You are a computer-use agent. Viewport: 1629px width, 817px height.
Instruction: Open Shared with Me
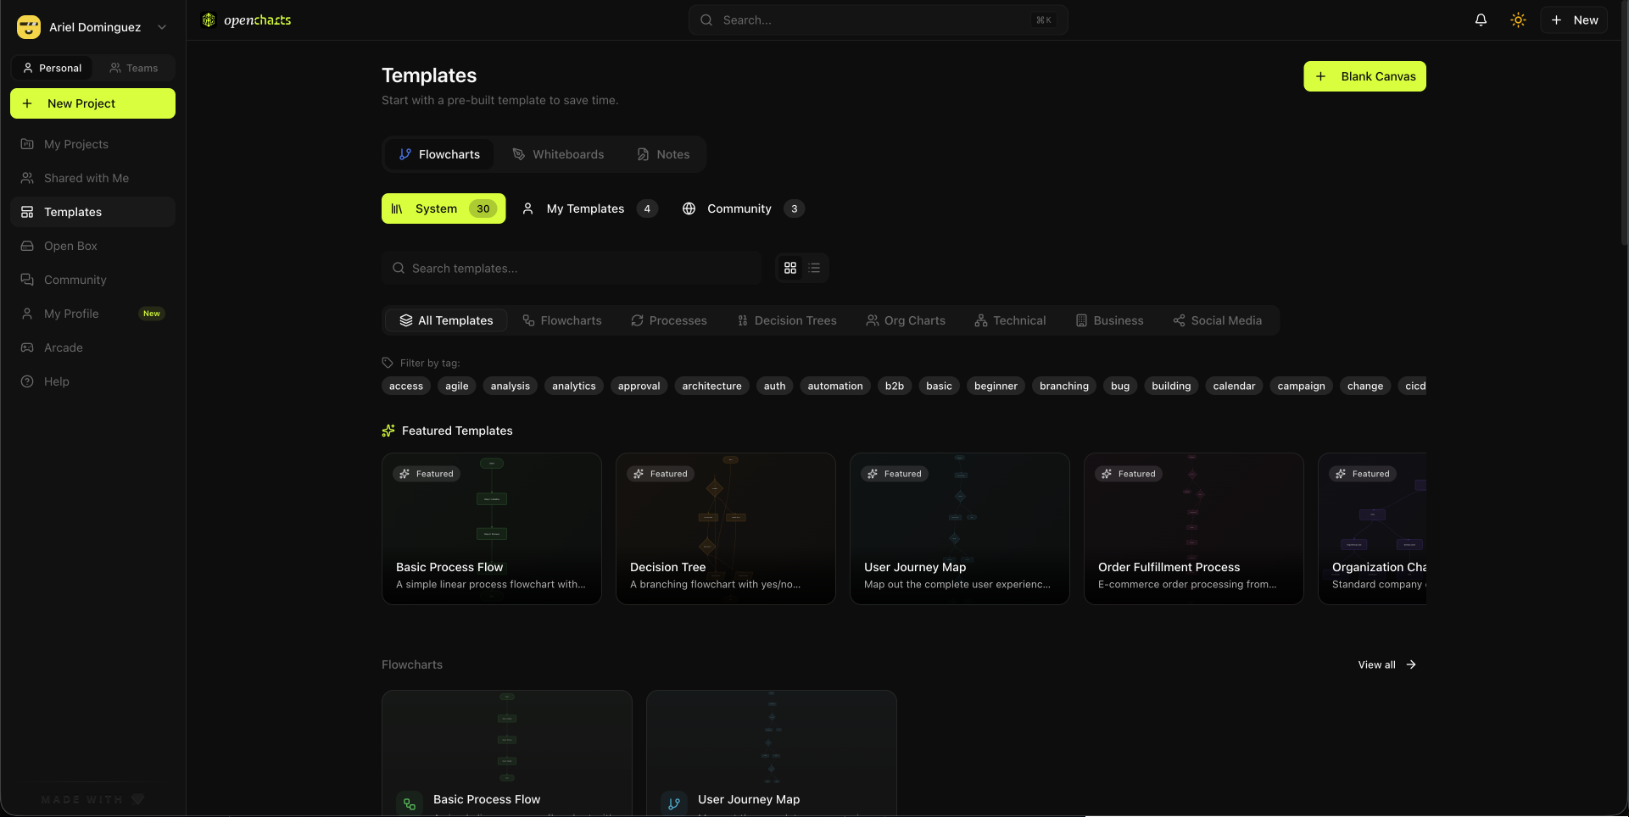[x=86, y=178]
